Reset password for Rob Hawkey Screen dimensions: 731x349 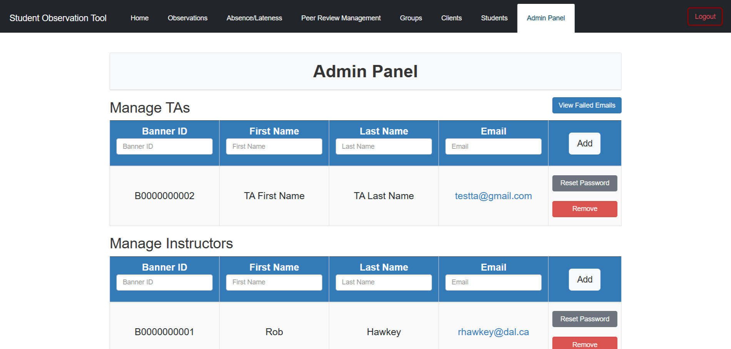point(585,319)
